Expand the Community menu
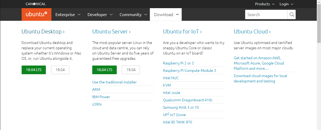Viewport: 321px width, 130px height. [x=133, y=14]
